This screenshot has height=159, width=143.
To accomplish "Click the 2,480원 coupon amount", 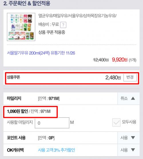I will pos(113,78).
